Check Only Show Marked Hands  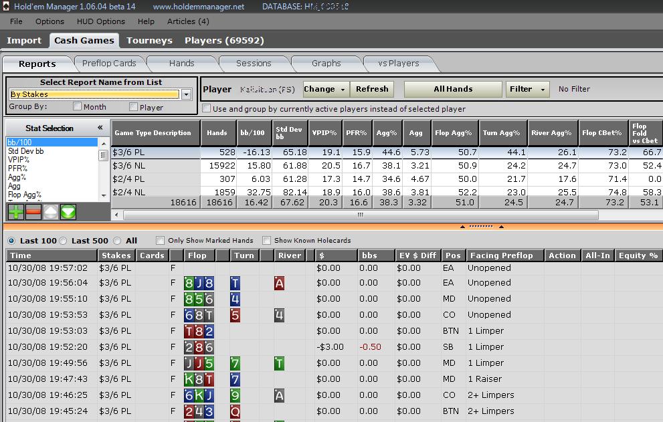click(160, 240)
